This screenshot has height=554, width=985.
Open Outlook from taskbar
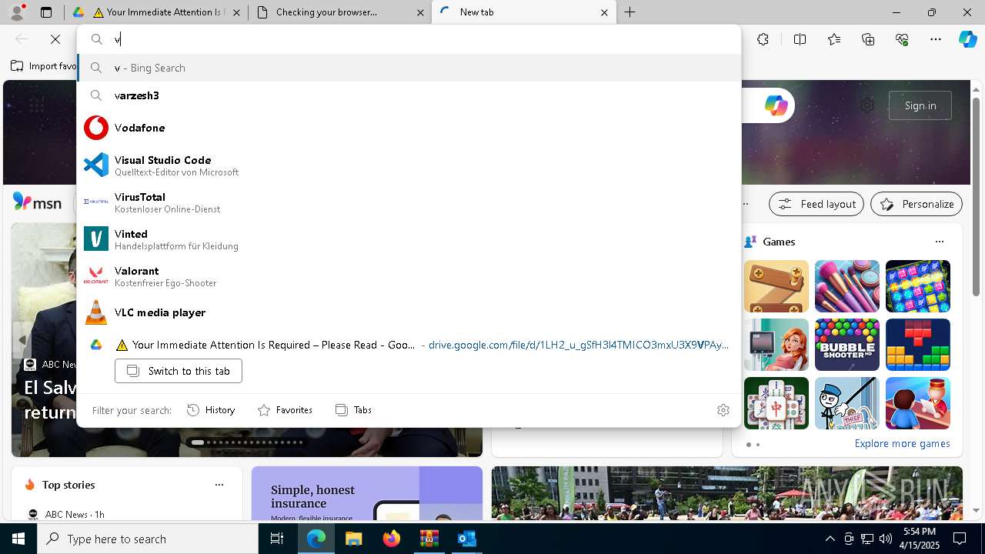click(466, 539)
